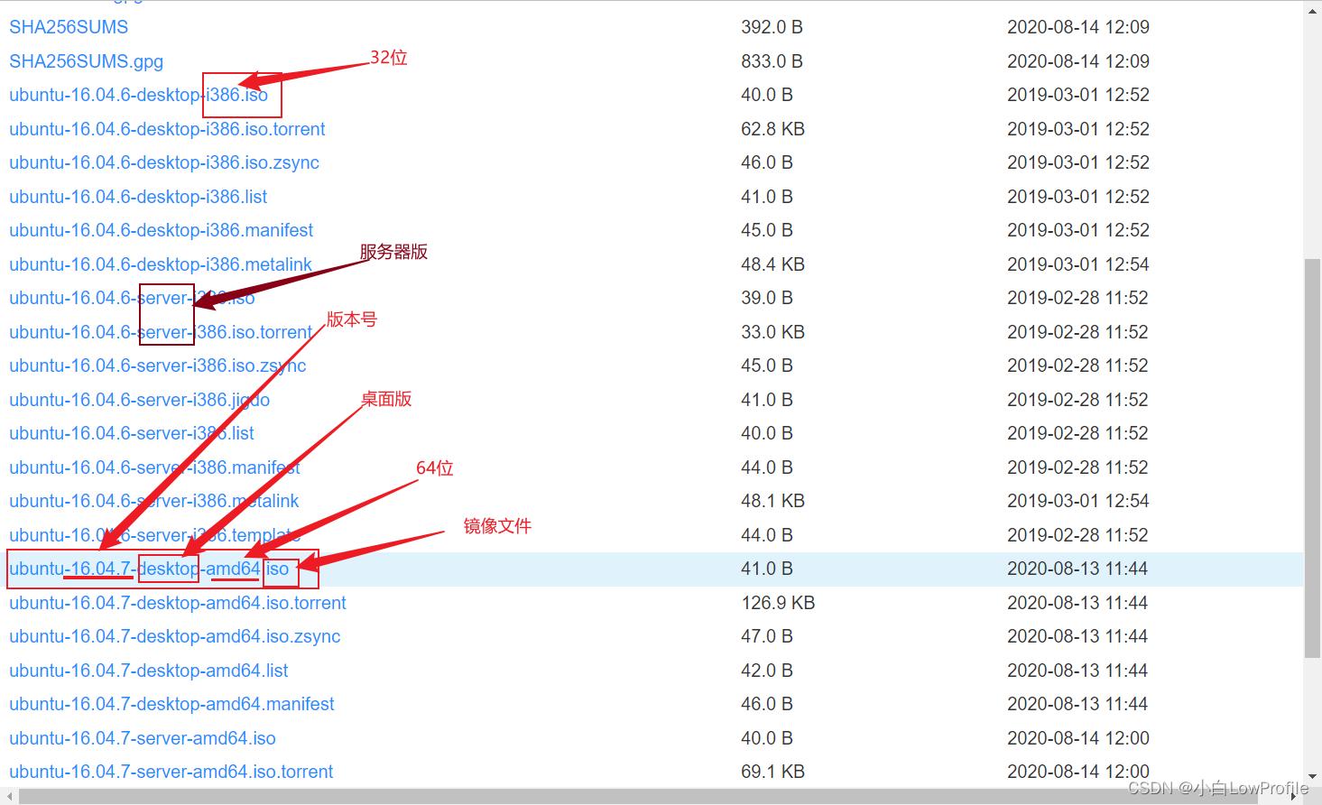Select the 69.1 KB size value
This screenshot has width=1322, height=805.
click(773, 772)
